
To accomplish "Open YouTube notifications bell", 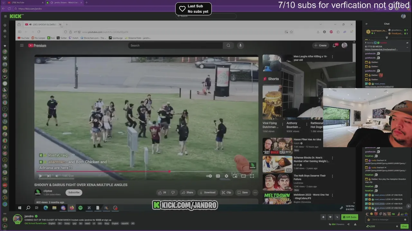I will 334,46.
